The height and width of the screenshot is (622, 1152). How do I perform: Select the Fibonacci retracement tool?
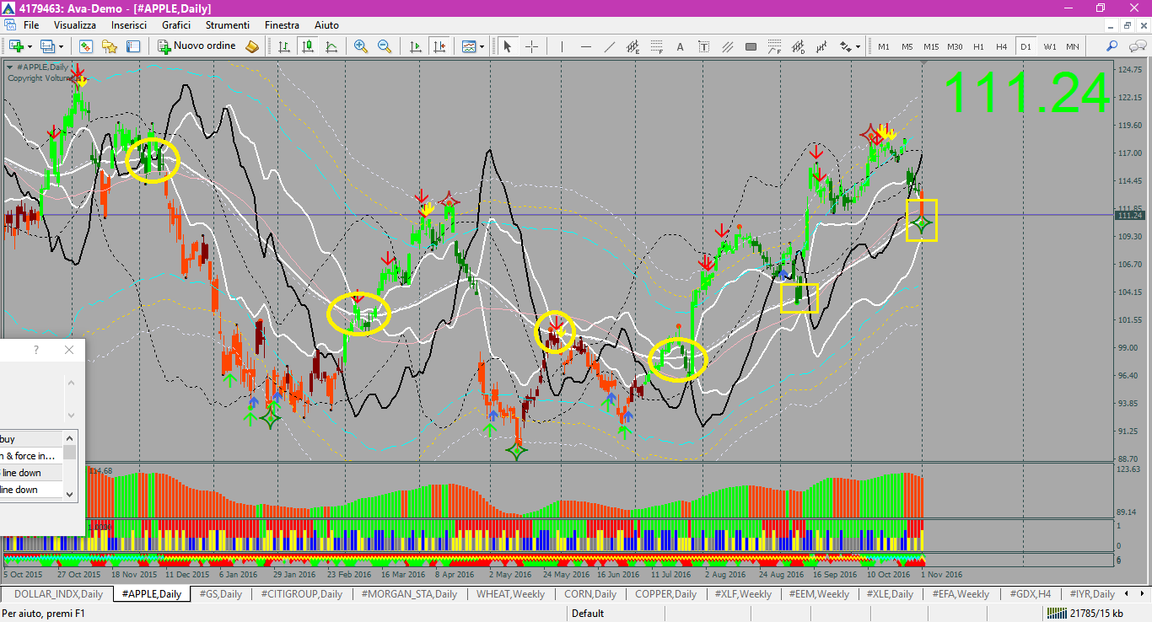click(x=656, y=46)
